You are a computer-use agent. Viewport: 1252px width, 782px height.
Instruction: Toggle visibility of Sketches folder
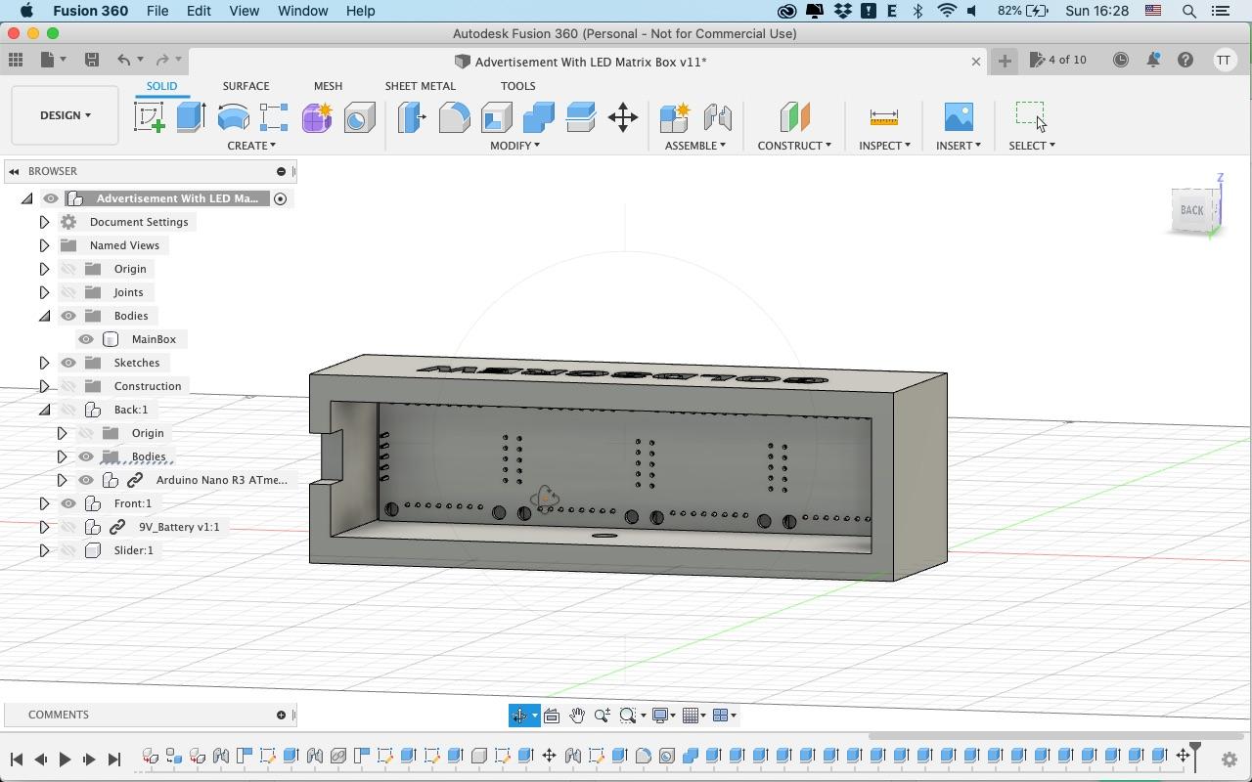68,363
